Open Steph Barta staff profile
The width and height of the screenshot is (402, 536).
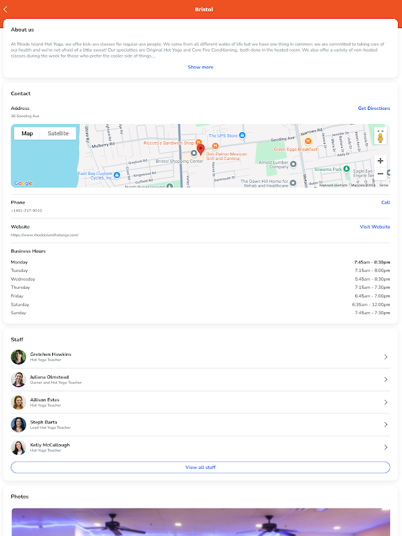coord(200,425)
